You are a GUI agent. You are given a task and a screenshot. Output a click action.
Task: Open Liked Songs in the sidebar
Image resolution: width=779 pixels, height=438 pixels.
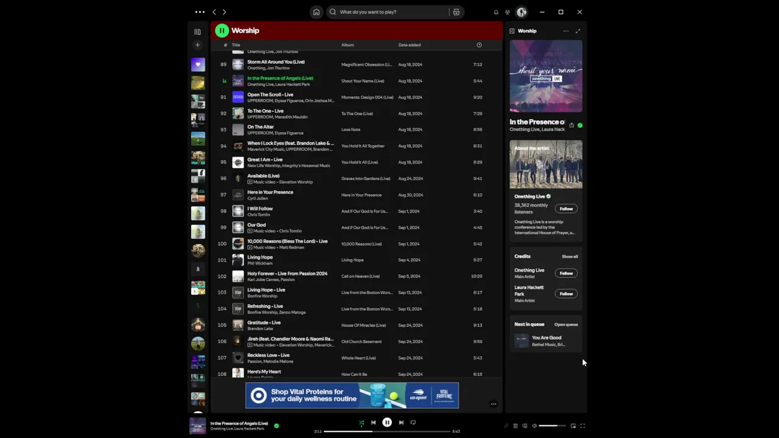pos(198,64)
